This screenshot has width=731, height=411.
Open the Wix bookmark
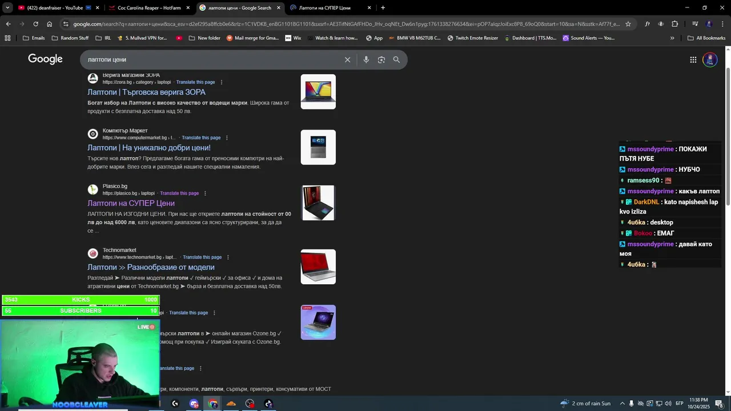[293, 38]
